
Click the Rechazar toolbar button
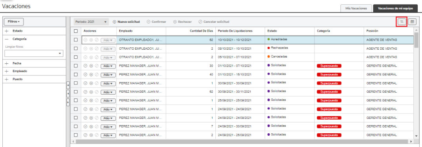182,22
